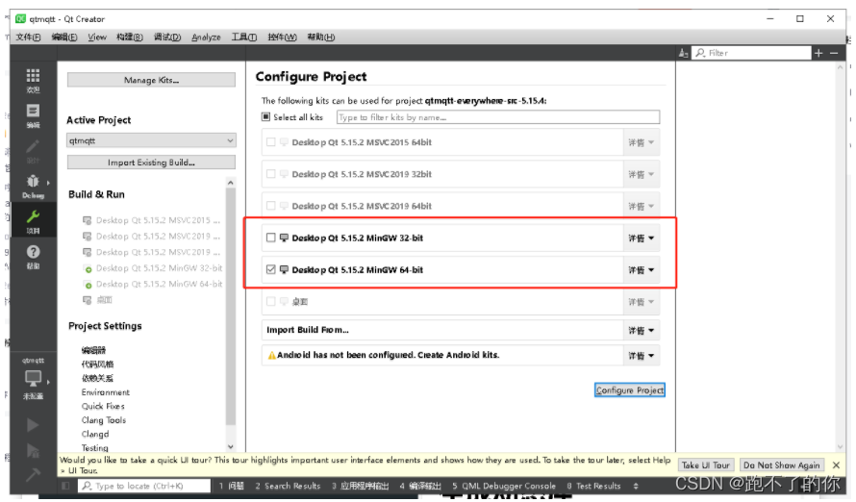Click Import Existing Build button
Viewport: 856px width, 502px height.
(151, 163)
